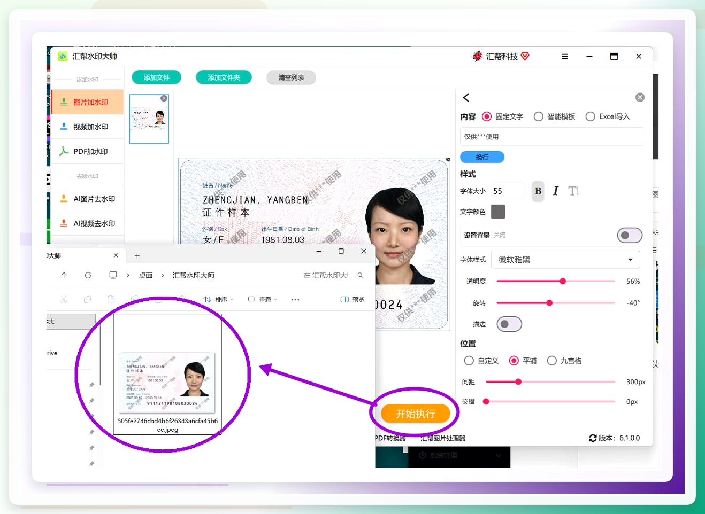Open 视频加水印 in the sidebar
Viewport: 705px width, 514px height.
point(87,127)
